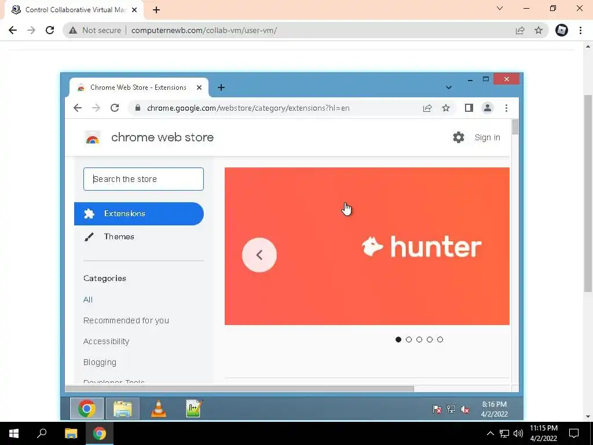Viewport: 593px width, 445px height.
Task: Open the notepad chart icon in VM taskbar
Action: (195, 408)
